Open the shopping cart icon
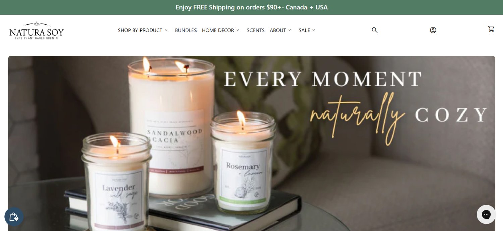 [x=491, y=29]
